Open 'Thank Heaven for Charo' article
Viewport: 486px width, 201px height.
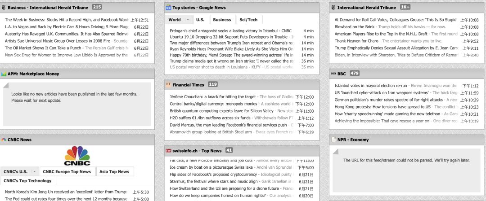click(x=356, y=41)
